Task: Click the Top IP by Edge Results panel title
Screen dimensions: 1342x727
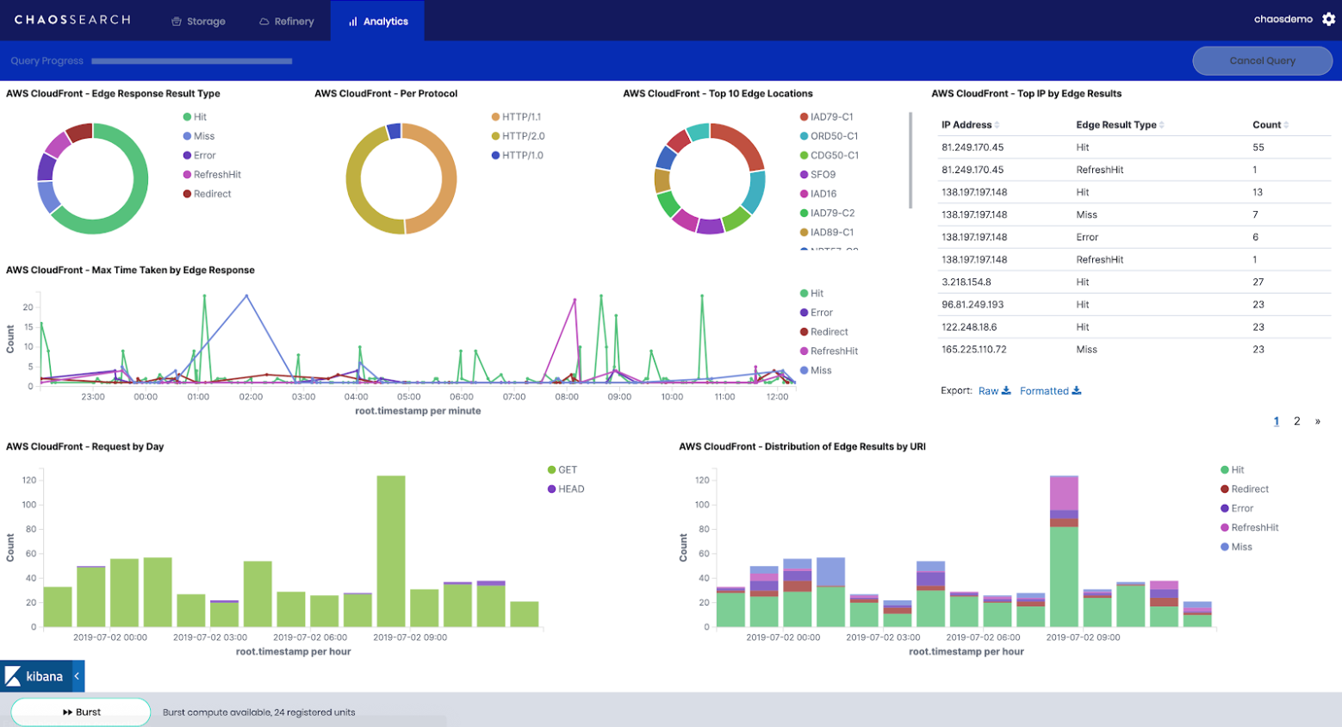Action: 1027,94
